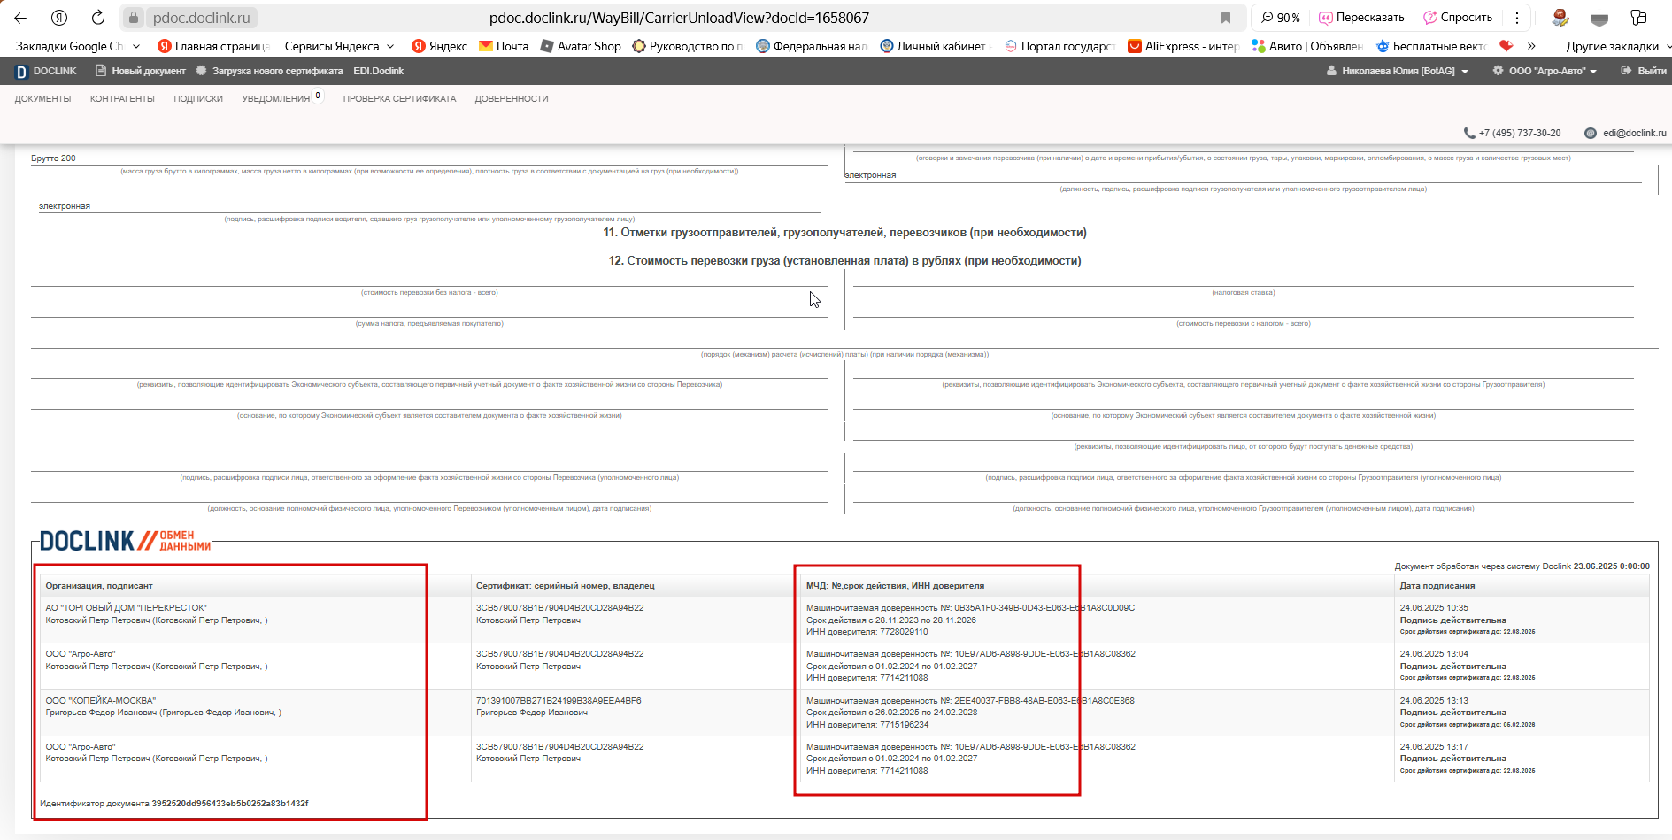
Task: Open the Авито | Объявлен bookmark
Action: 1306,46
